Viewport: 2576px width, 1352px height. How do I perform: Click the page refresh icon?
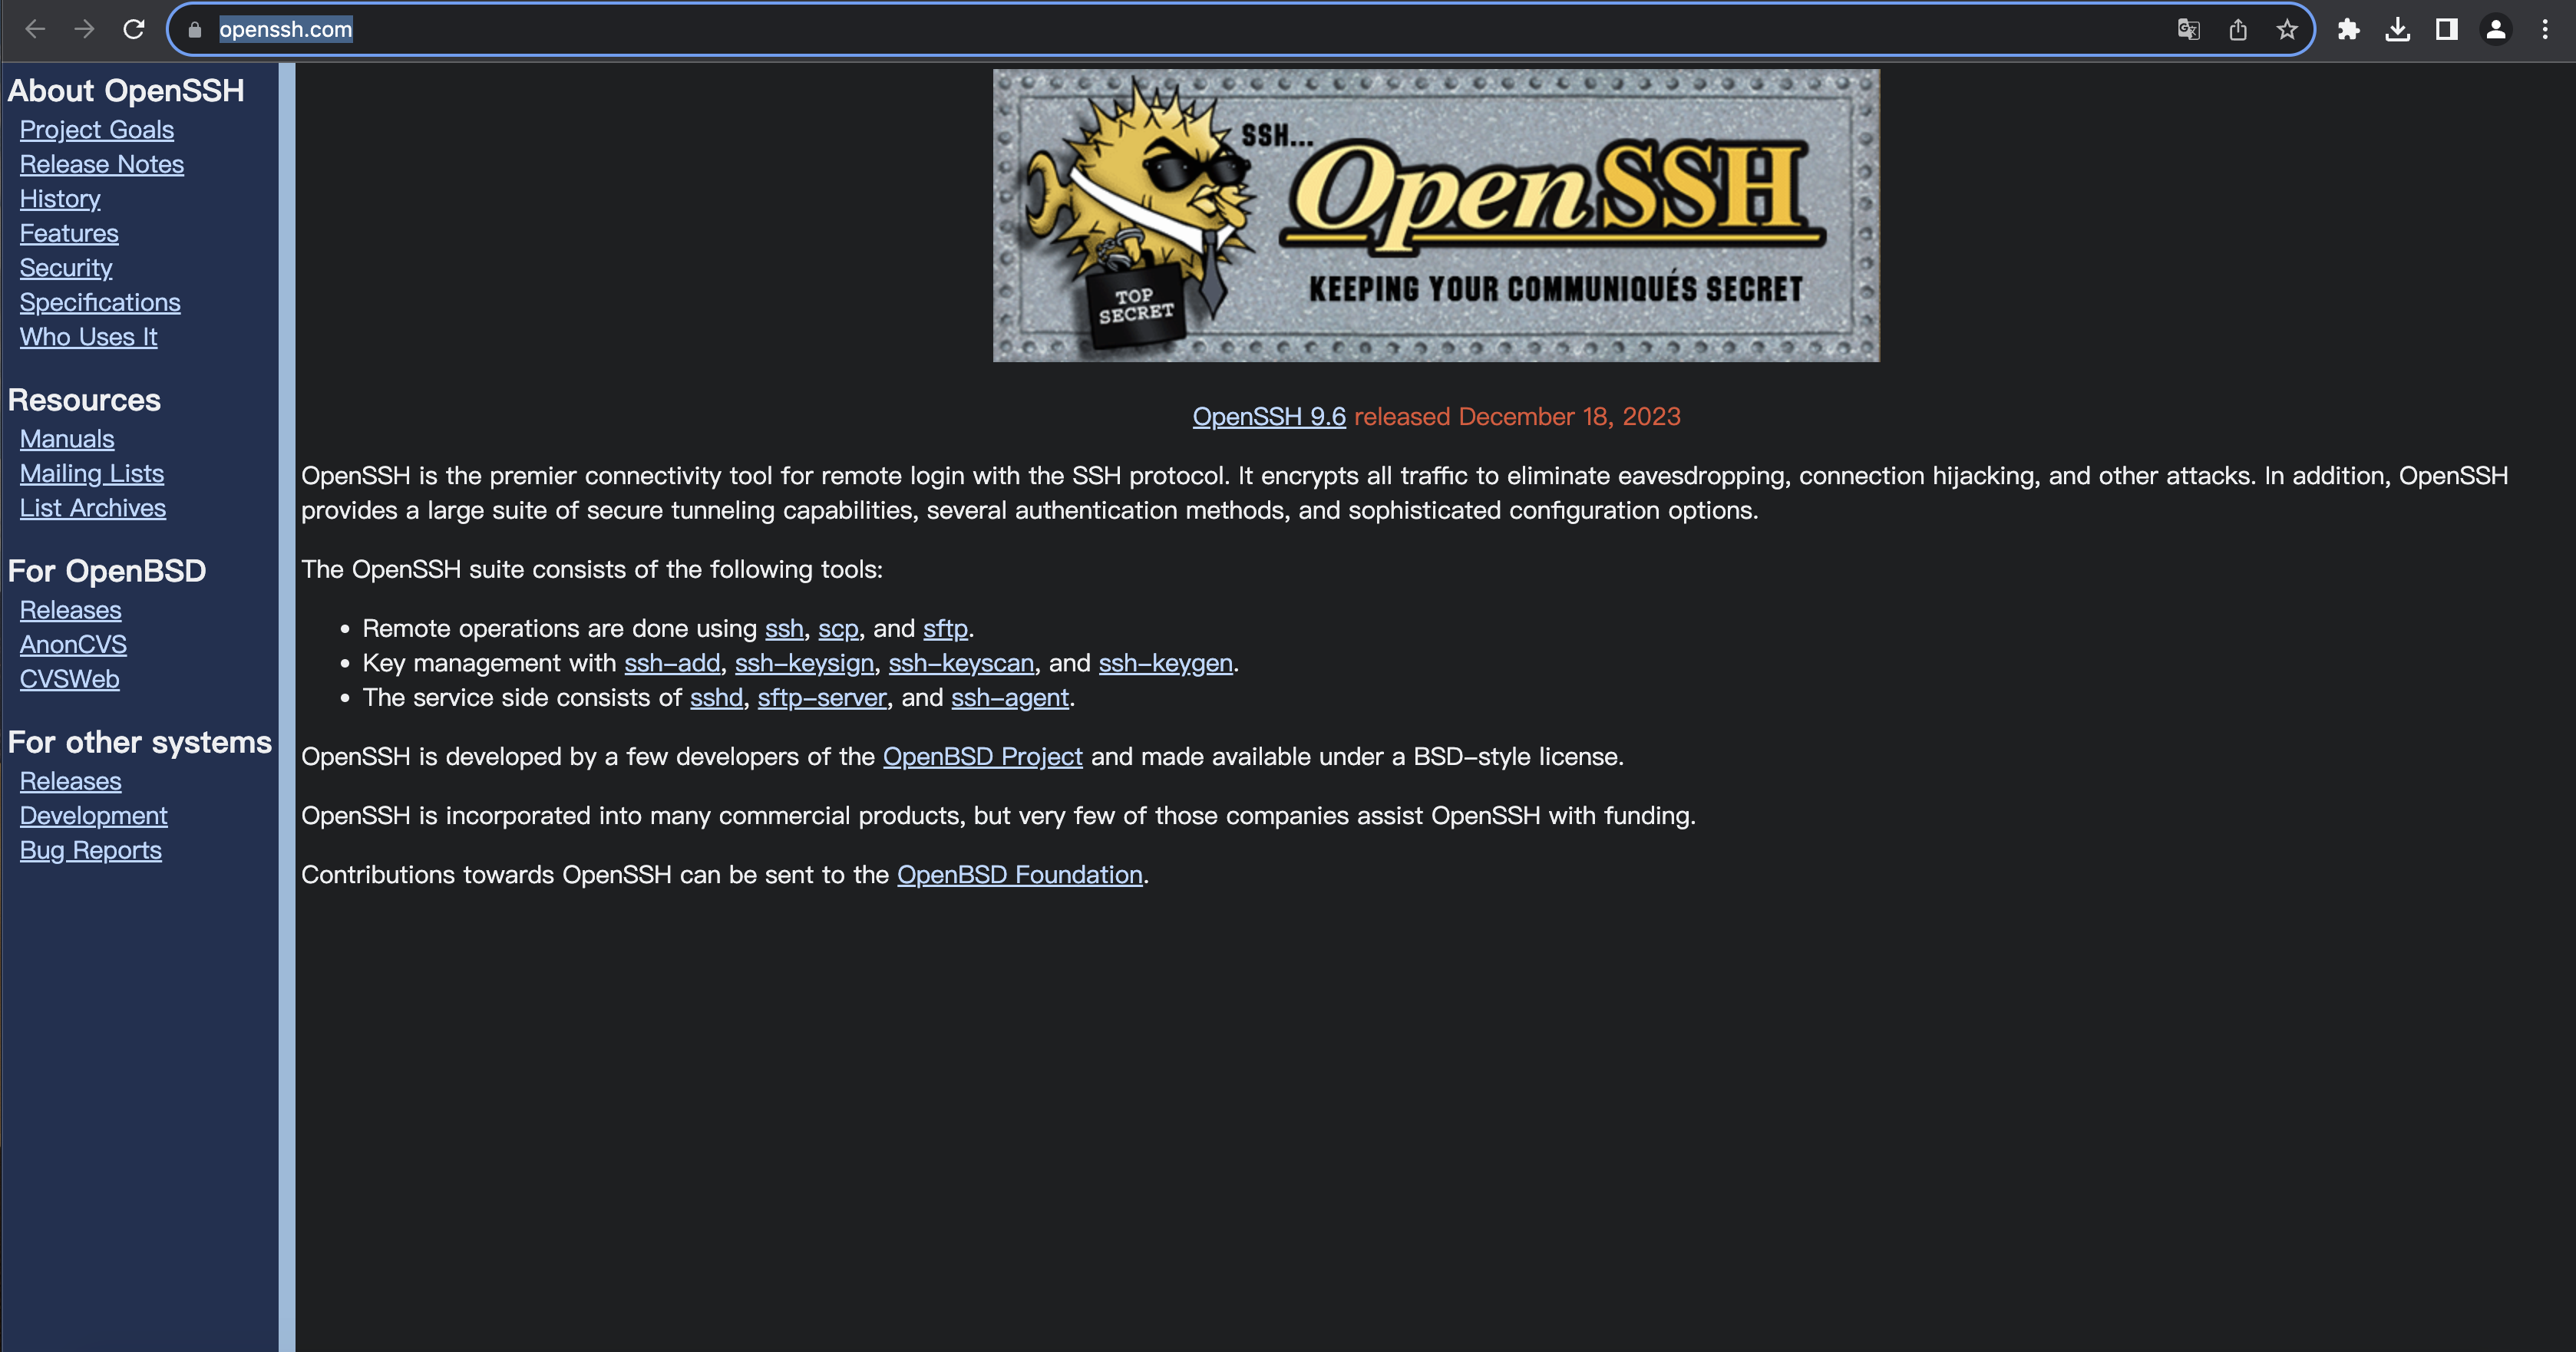pos(134,31)
